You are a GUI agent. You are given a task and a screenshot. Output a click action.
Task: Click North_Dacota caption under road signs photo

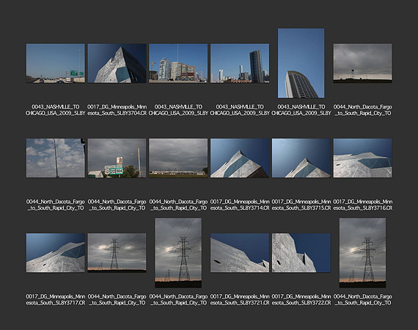coord(117,205)
